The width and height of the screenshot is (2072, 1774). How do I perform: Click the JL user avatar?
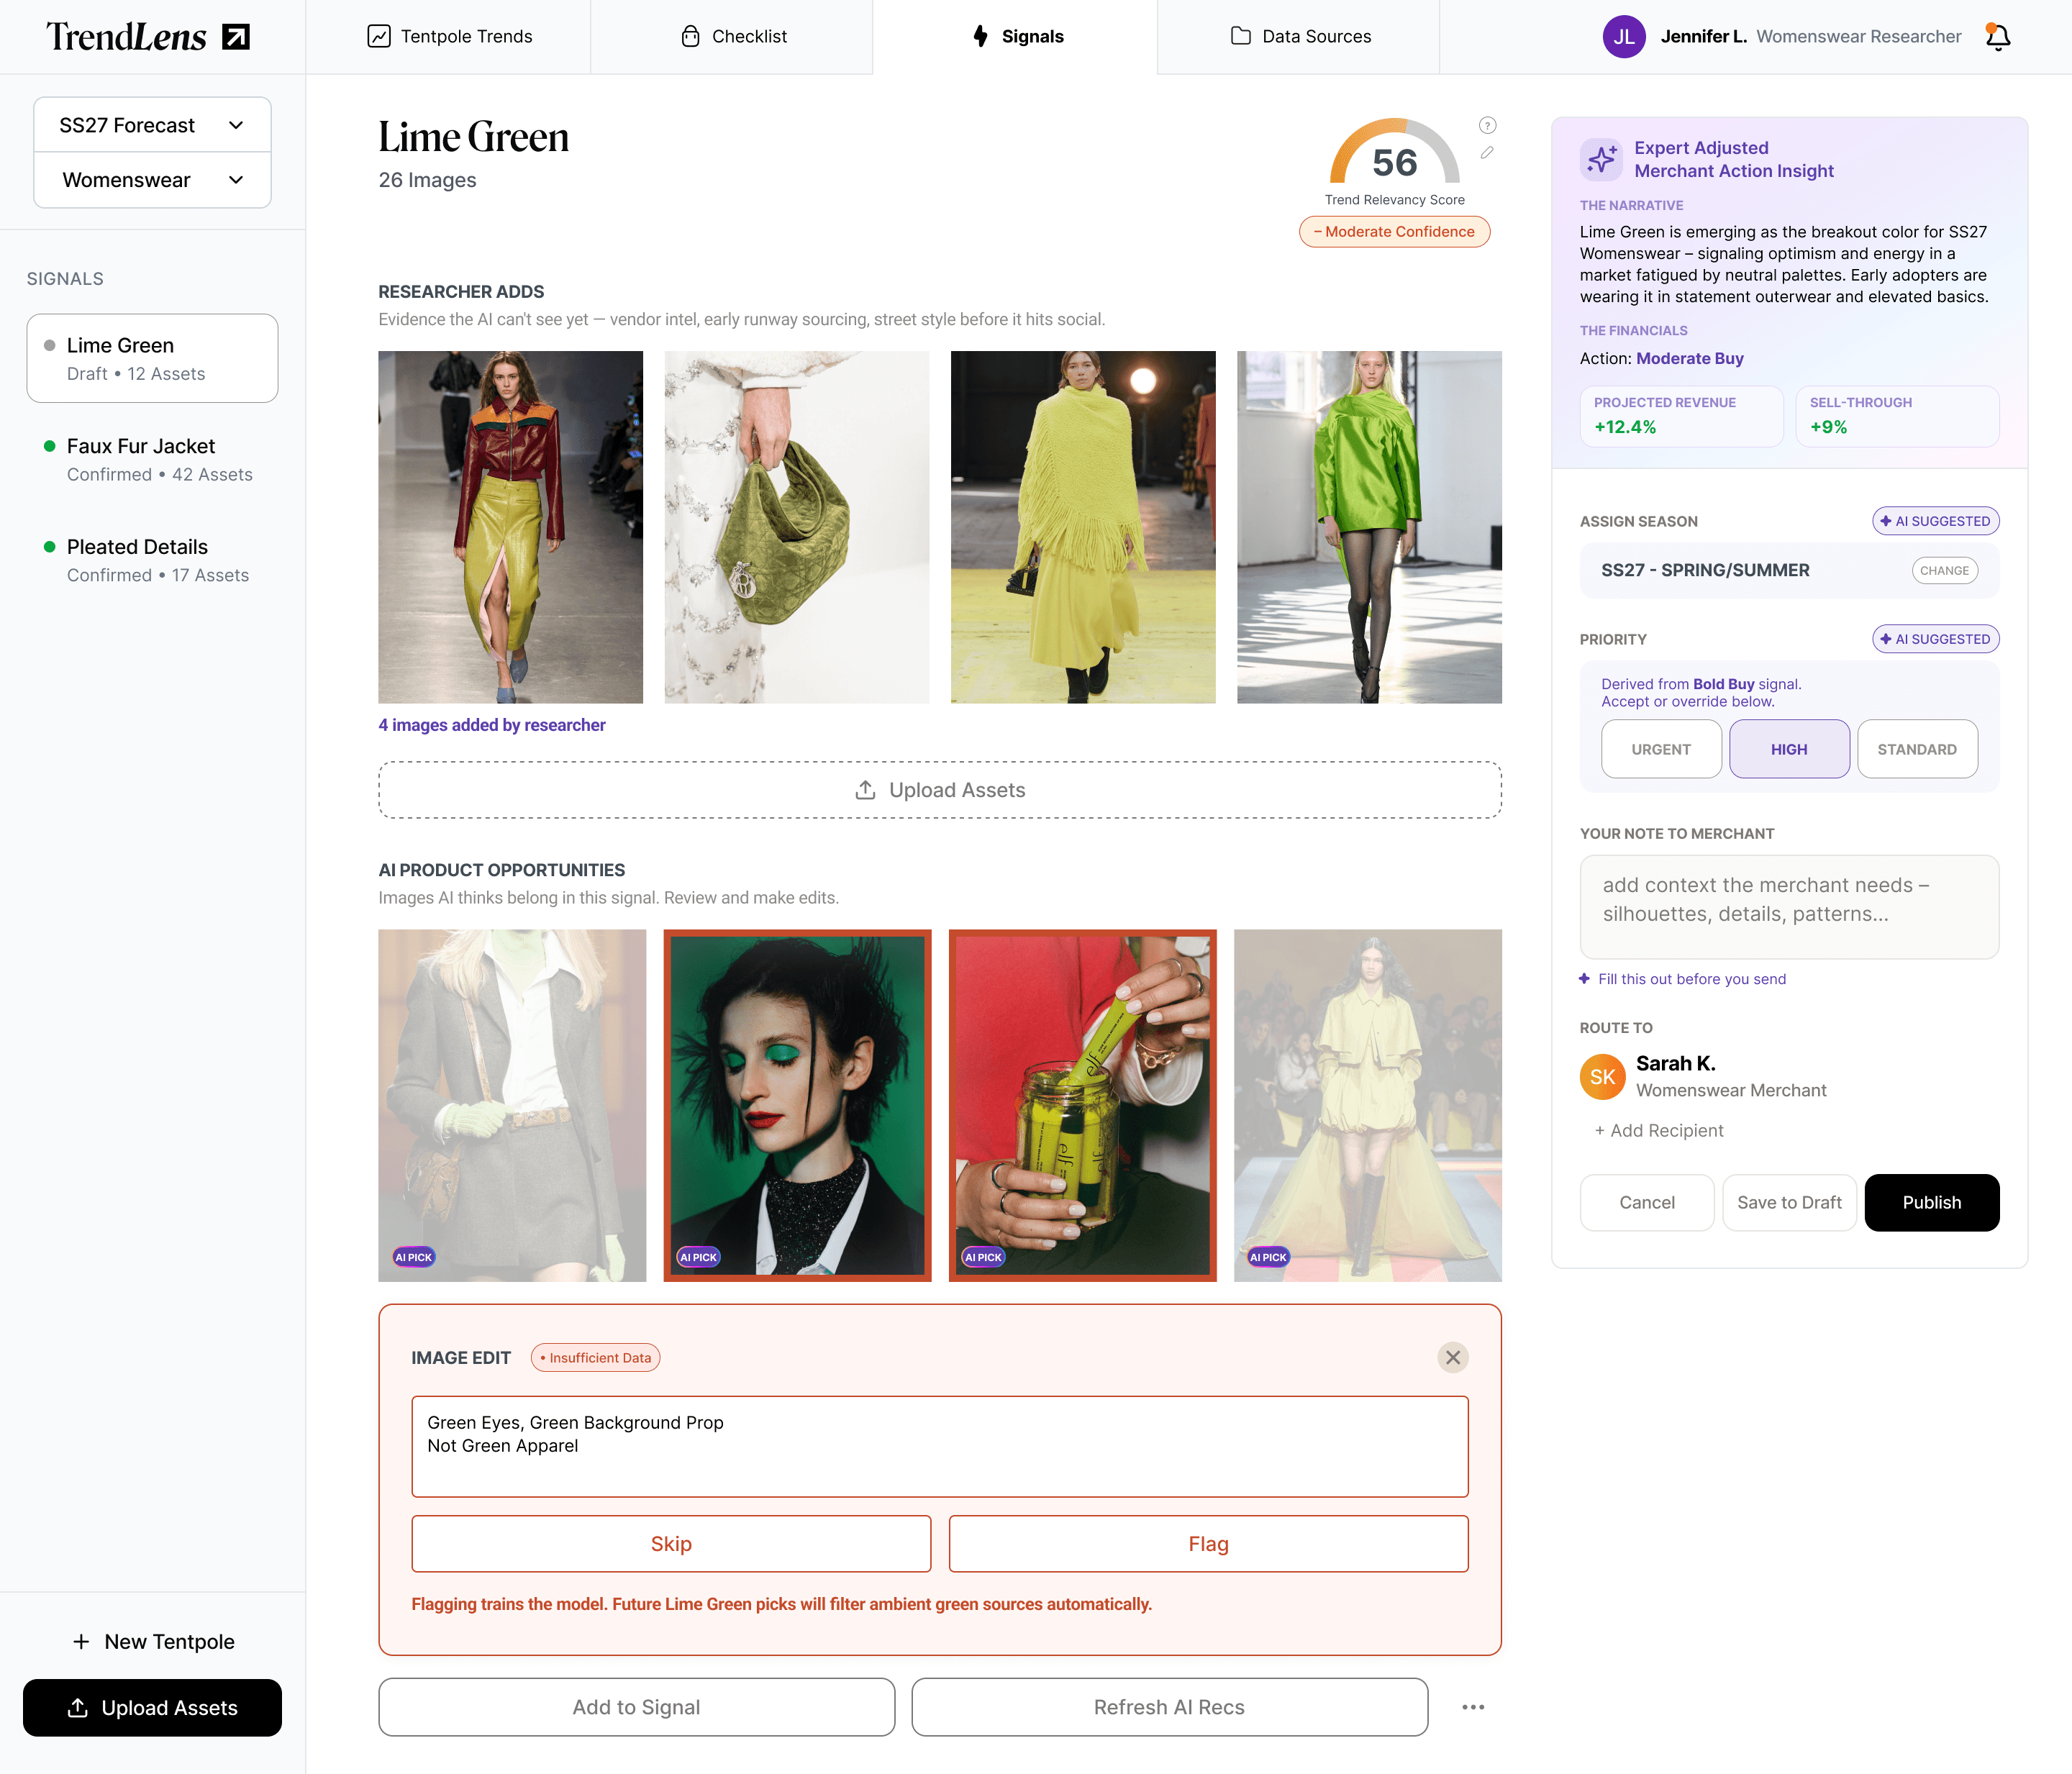coord(1623,37)
